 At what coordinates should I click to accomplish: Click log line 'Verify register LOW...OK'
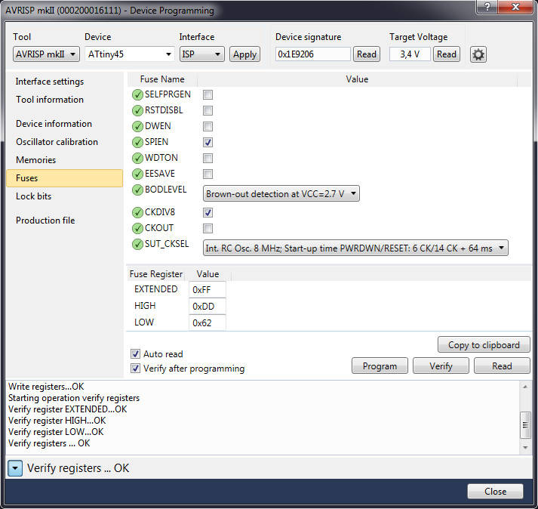click(56, 432)
